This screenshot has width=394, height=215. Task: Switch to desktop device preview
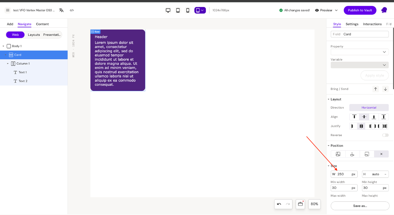(x=168, y=10)
